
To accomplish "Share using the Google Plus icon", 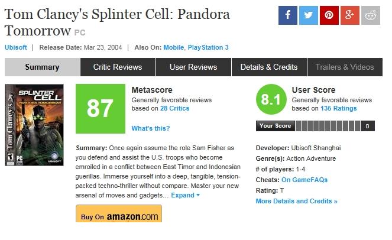I will [x=350, y=15].
